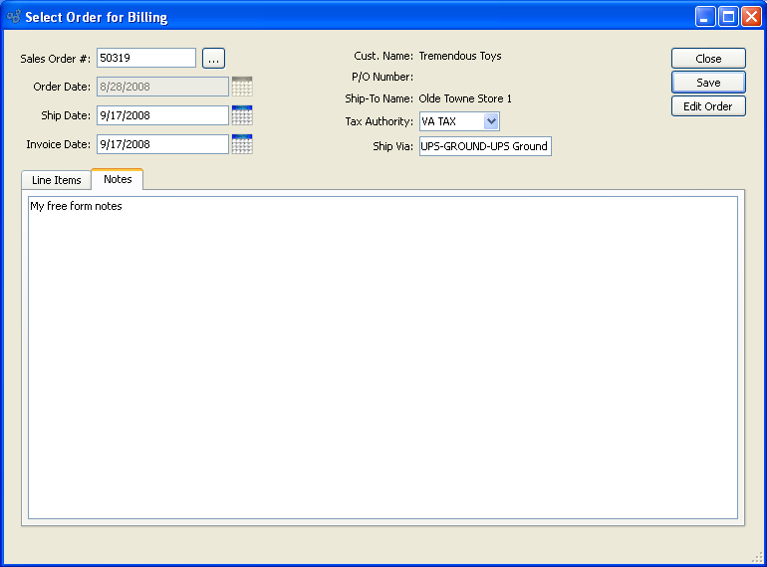Click the 'Ship Date:' label

pos(66,115)
